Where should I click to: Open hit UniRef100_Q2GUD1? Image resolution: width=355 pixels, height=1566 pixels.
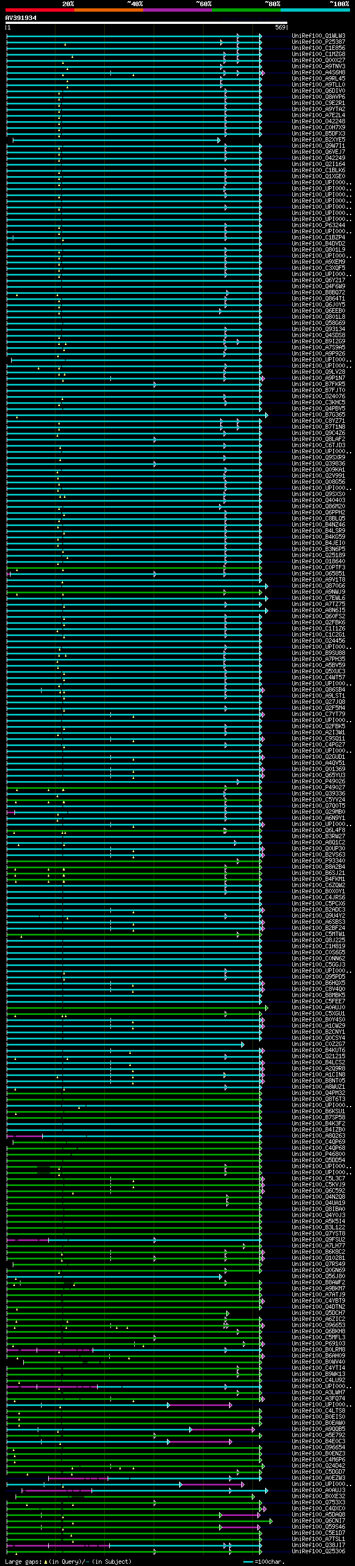pyautogui.click(x=318, y=757)
